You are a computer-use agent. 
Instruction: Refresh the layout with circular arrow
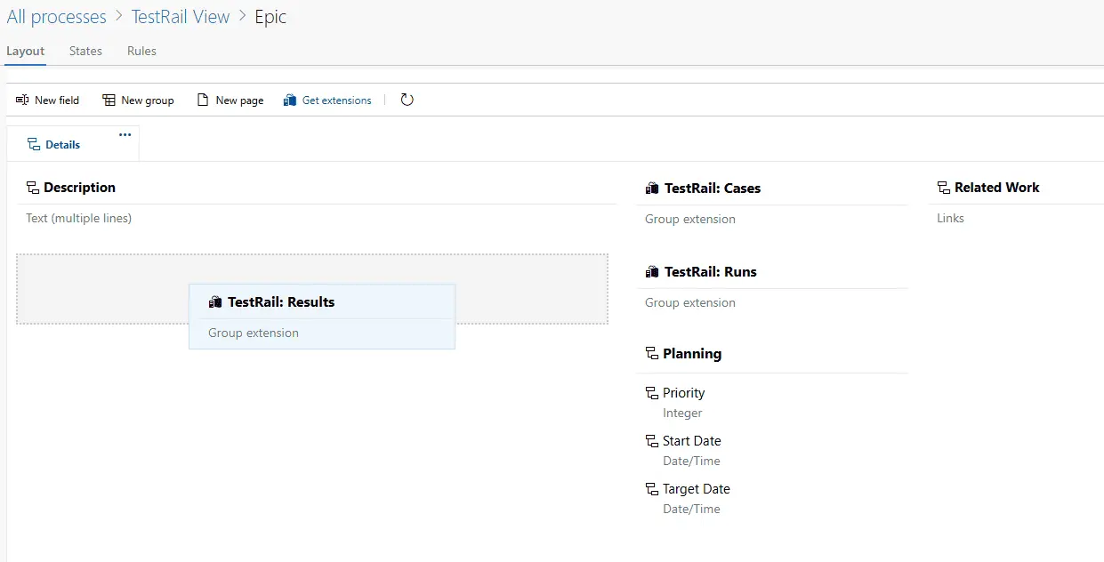[x=407, y=100]
